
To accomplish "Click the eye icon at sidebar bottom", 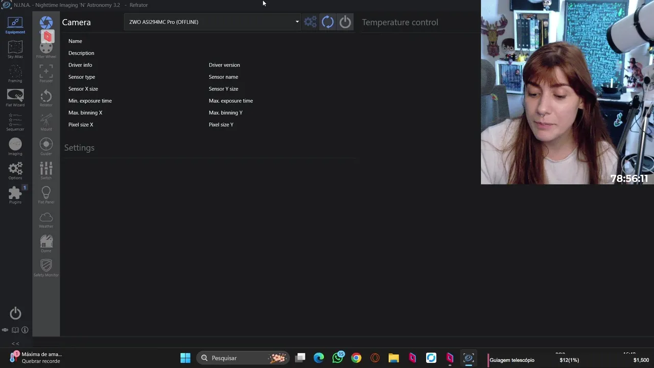I will click(x=5, y=330).
